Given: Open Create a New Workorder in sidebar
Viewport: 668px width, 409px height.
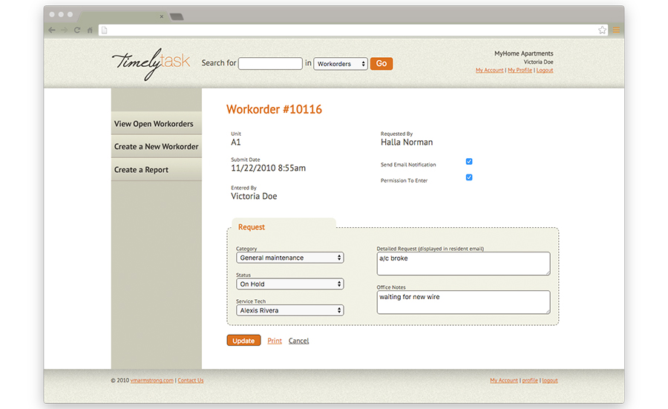Looking at the screenshot, I should (156, 147).
